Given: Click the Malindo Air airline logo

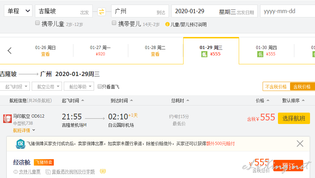Looking at the screenshot, I should tap(7, 119).
